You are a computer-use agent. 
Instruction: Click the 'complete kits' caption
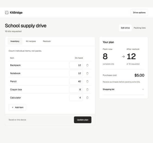point(108,64)
